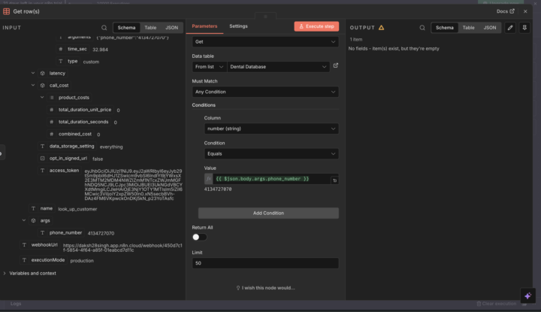Switch output view to Table
Image resolution: width=541 pixels, height=312 pixels.
click(x=468, y=28)
